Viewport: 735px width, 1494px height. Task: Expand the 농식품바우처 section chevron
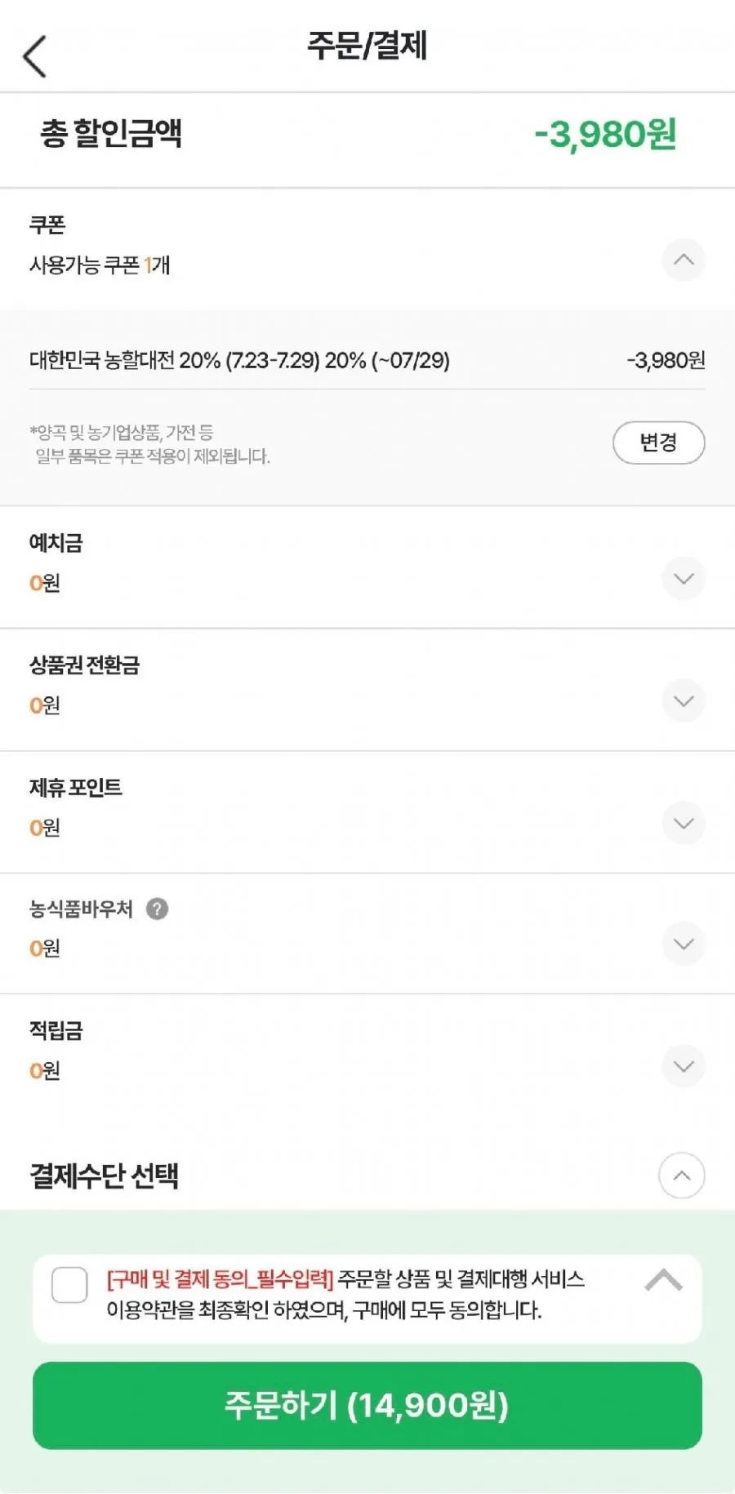pyautogui.click(x=684, y=945)
